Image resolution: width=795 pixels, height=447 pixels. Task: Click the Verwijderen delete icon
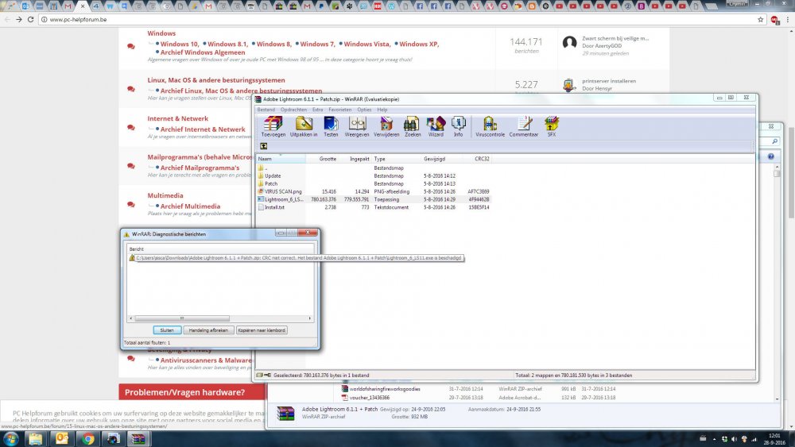[386, 125]
